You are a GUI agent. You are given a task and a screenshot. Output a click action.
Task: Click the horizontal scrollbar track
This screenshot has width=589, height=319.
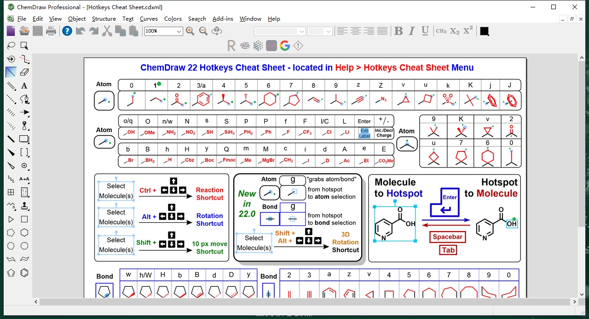(x=305, y=302)
